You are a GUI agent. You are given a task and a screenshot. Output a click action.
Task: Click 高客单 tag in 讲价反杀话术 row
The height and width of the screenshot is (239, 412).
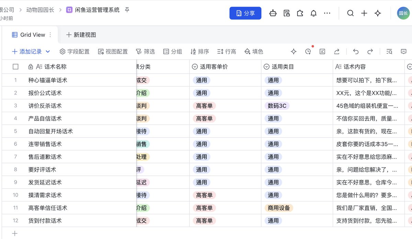pyautogui.click(x=204, y=106)
